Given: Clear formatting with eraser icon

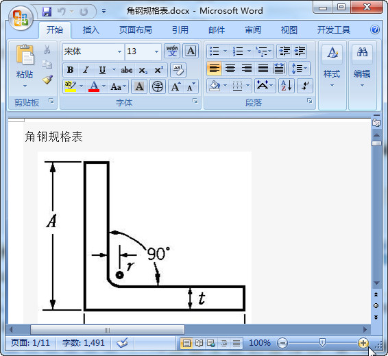Looking at the screenshot, I should (178, 70).
